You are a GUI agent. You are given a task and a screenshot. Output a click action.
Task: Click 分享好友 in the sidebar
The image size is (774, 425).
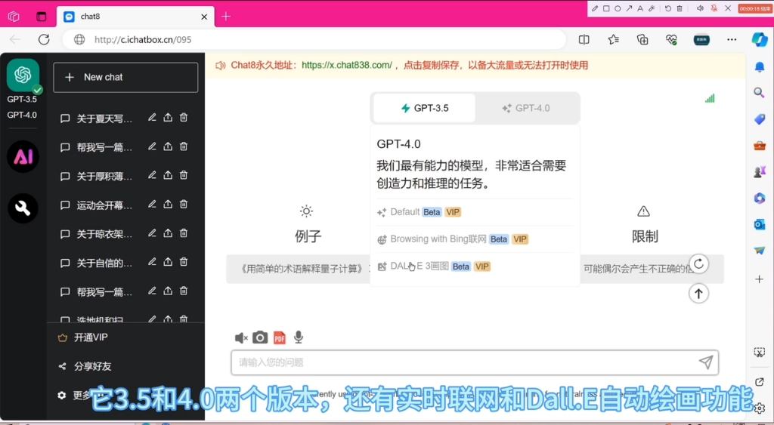85,366
